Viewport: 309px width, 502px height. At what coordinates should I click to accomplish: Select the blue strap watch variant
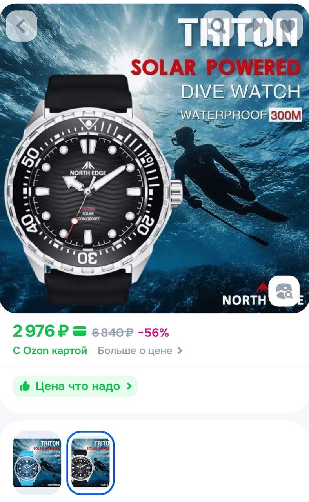(x=37, y=463)
